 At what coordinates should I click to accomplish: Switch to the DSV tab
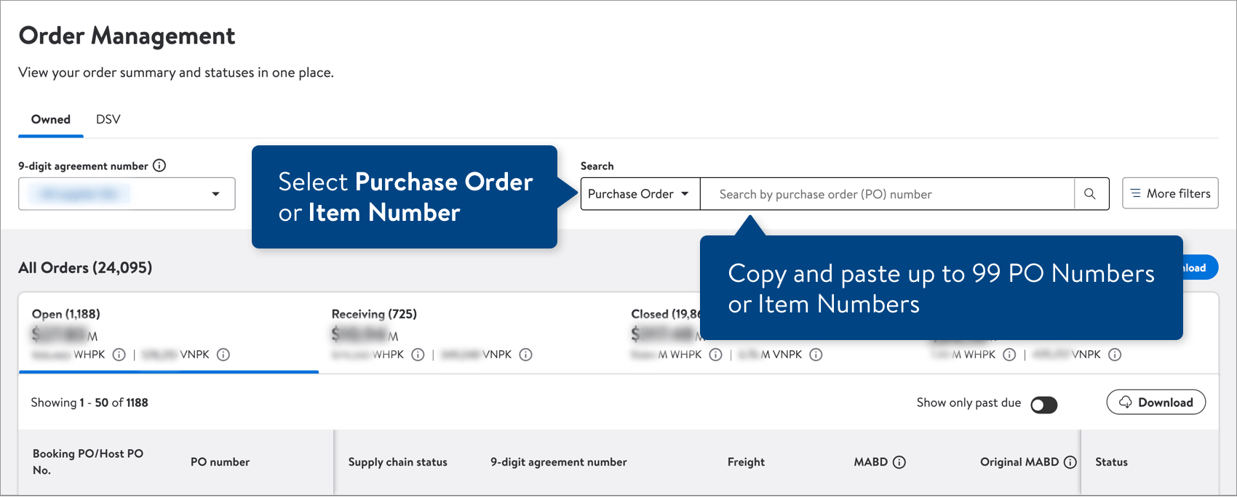[108, 119]
